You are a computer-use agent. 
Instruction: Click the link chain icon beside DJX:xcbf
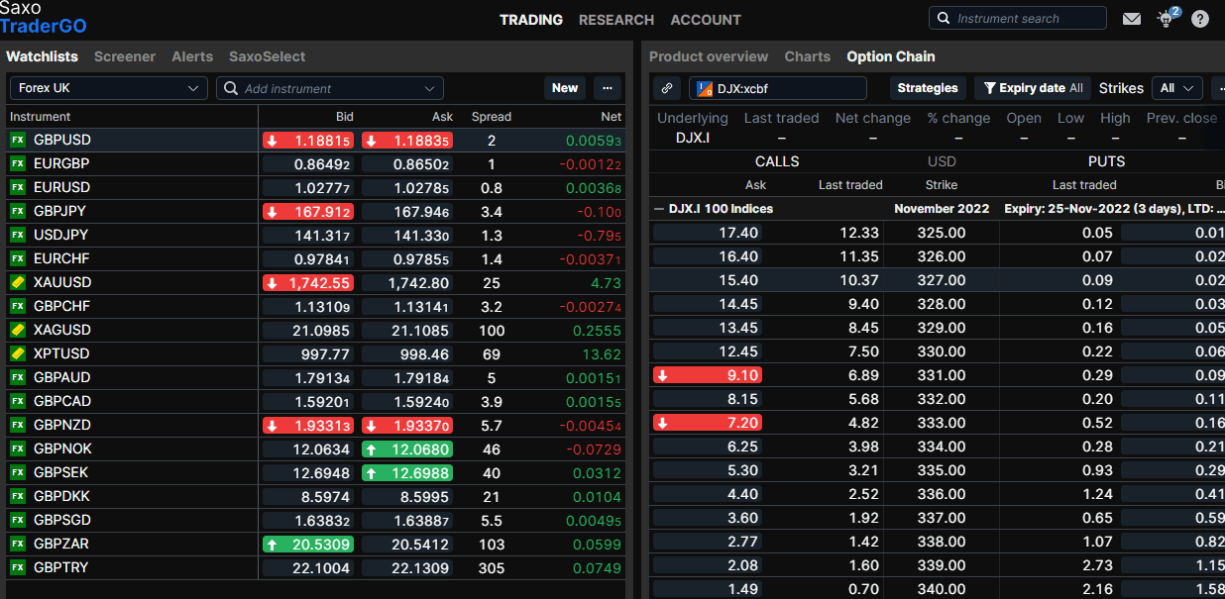666,88
